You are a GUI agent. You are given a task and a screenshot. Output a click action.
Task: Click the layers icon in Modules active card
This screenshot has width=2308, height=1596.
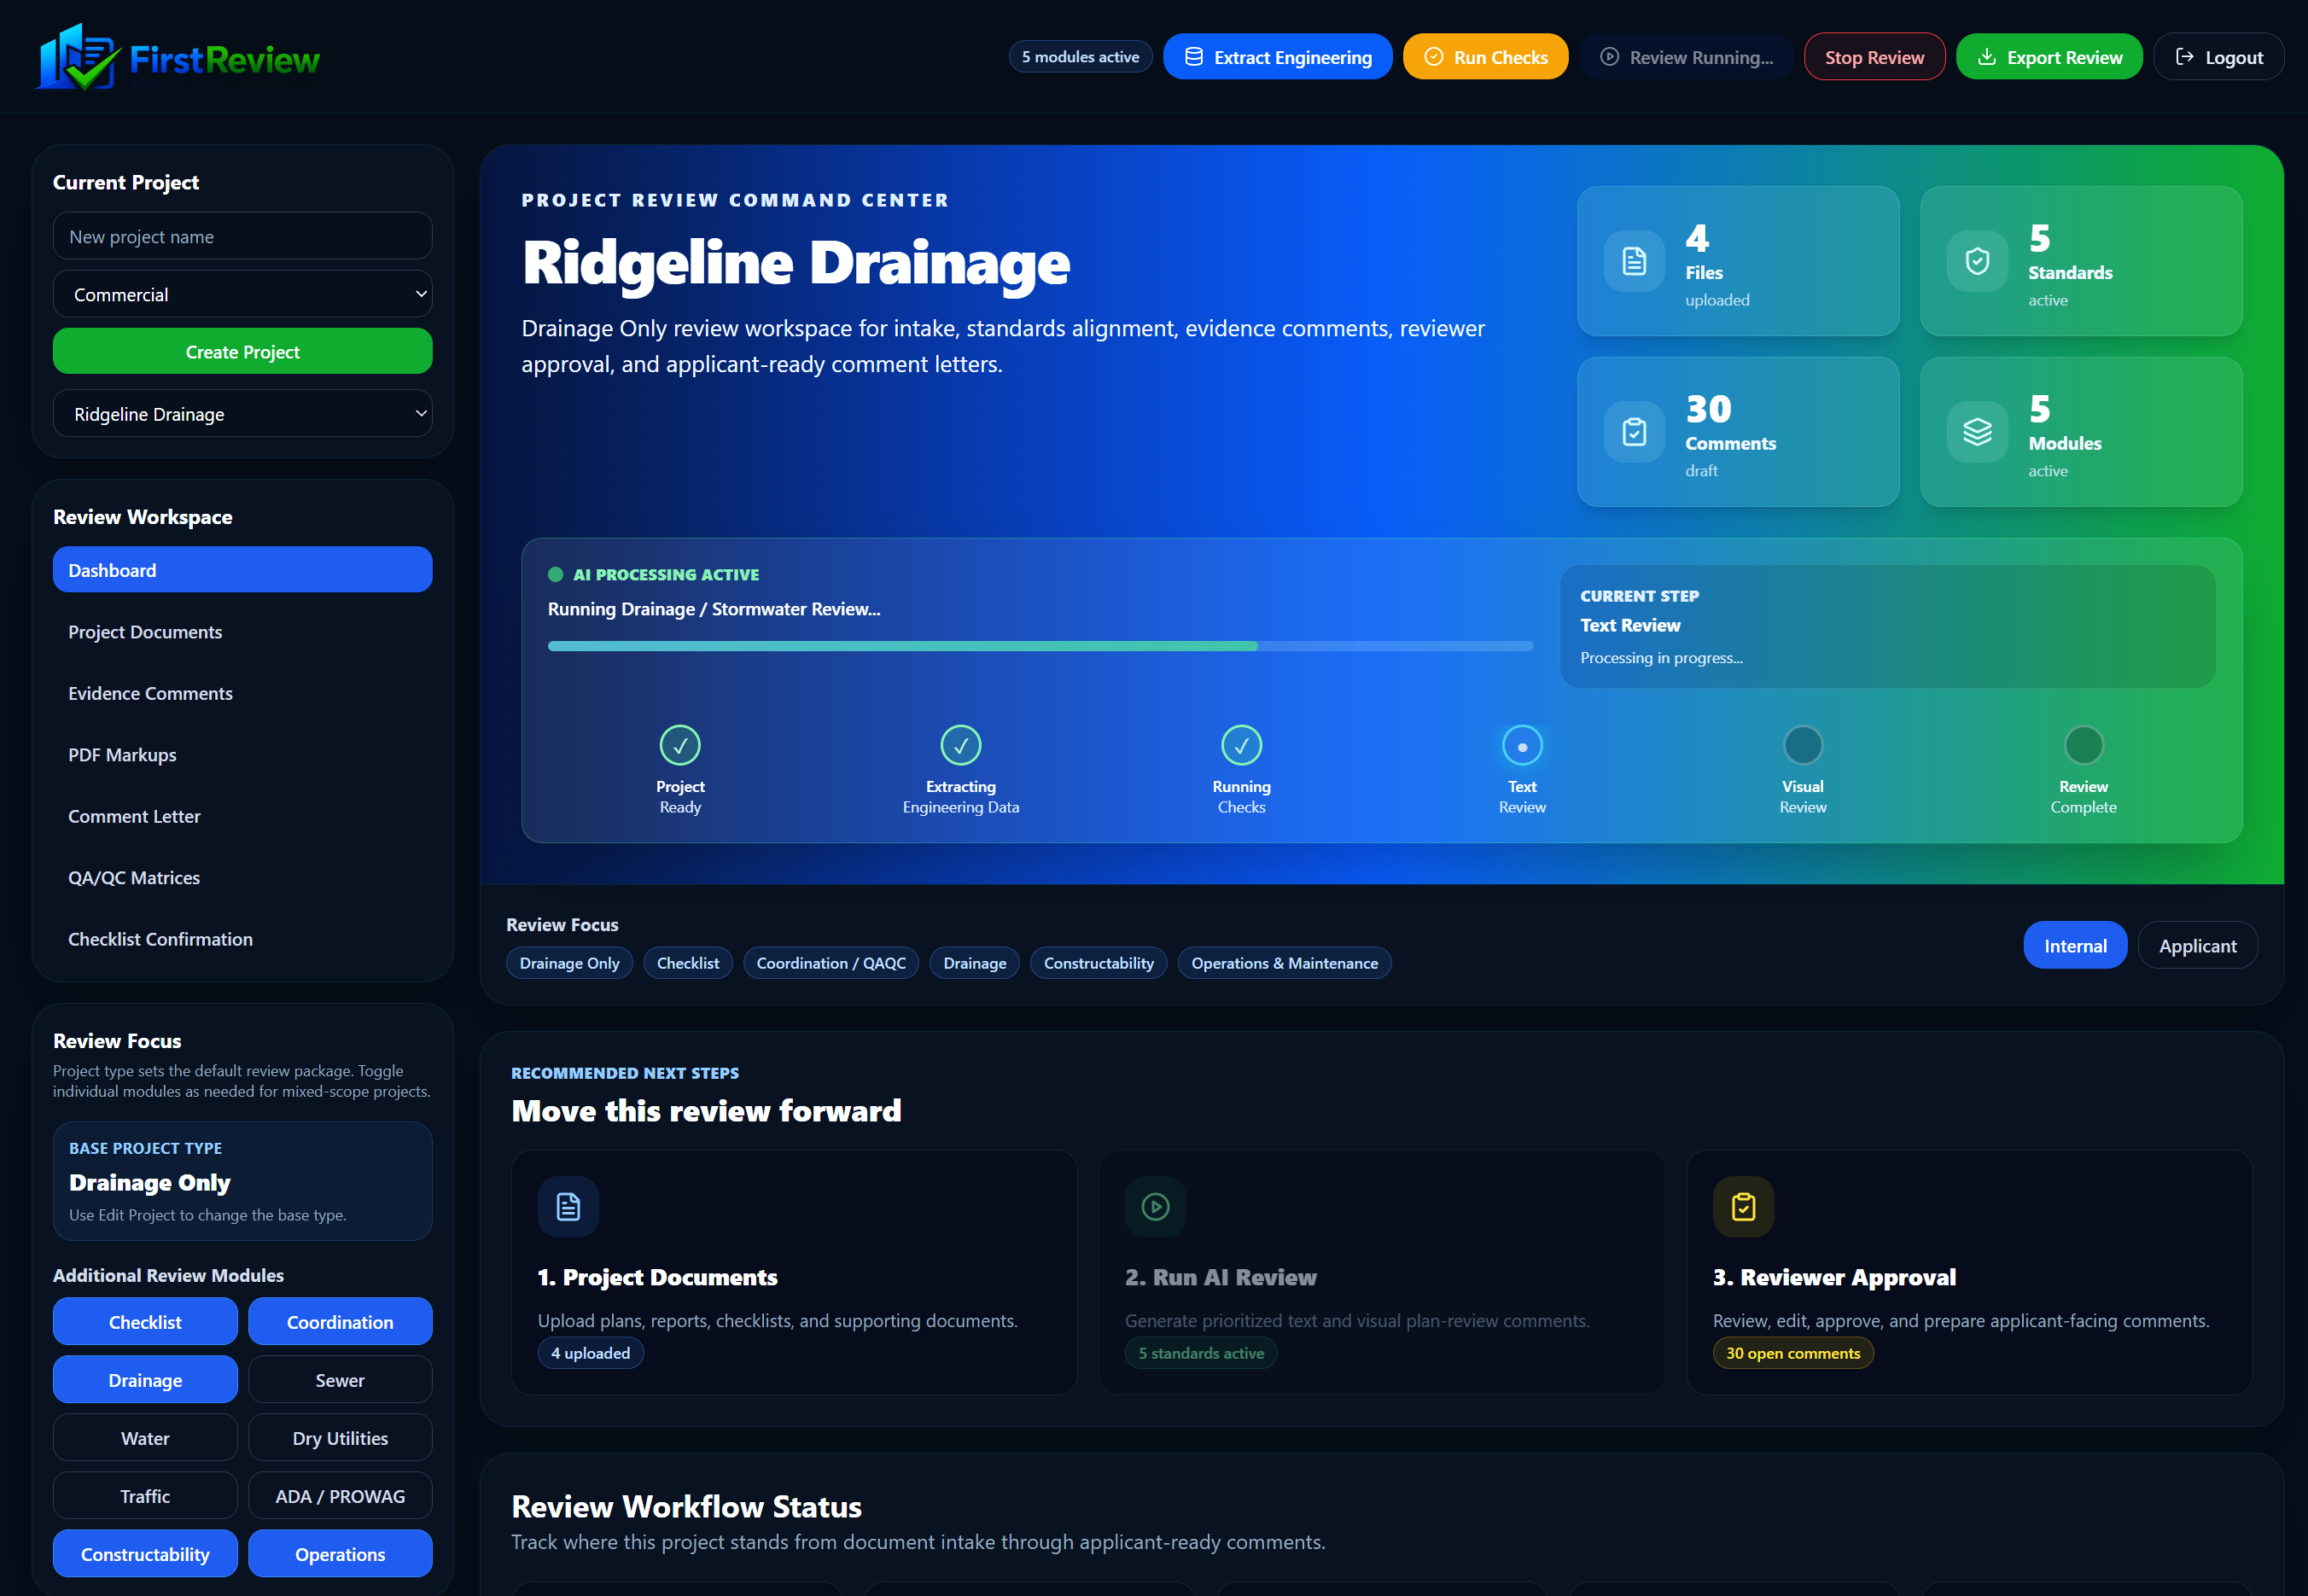[1977, 432]
